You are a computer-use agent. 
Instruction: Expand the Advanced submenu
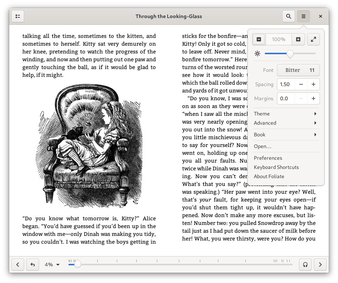(285, 123)
